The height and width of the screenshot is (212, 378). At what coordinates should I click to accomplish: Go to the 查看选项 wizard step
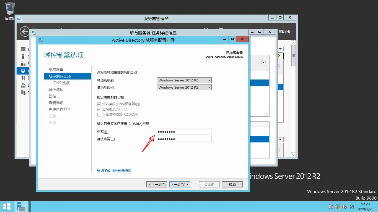click(56, 103)
